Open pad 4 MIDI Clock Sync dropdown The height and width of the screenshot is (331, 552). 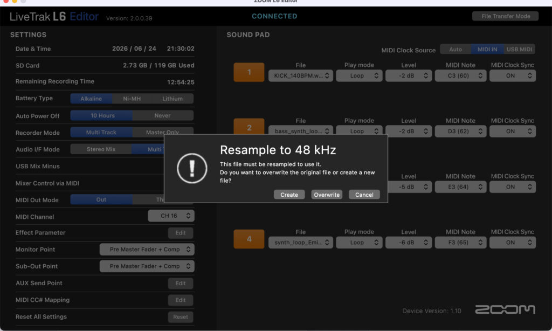pyautogui.click(x=513, y=243)
